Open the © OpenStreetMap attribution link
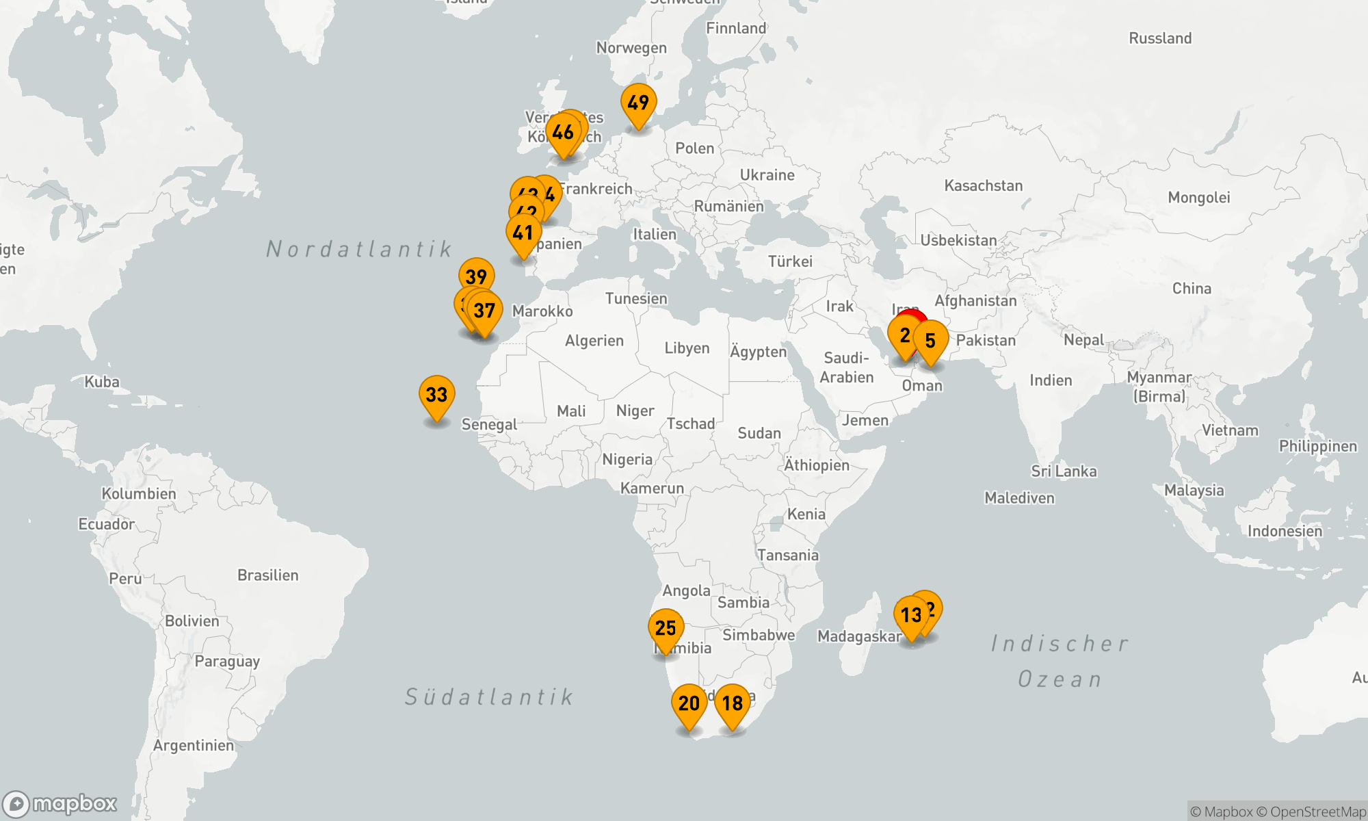Image resolution: width=1368 pixels, height=821 pixels. [x=1311, y=812]
